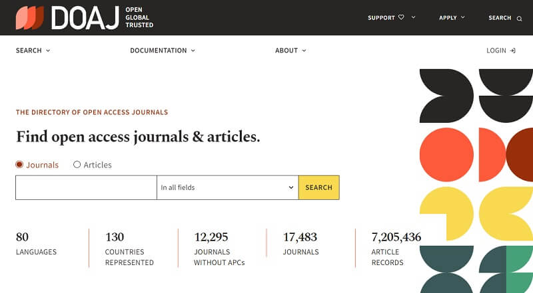Click 'OPEN GLOBAL TRUSTED' tagline
The width and height of the screenshot is (533, 293).
click(x=139, y=17)
